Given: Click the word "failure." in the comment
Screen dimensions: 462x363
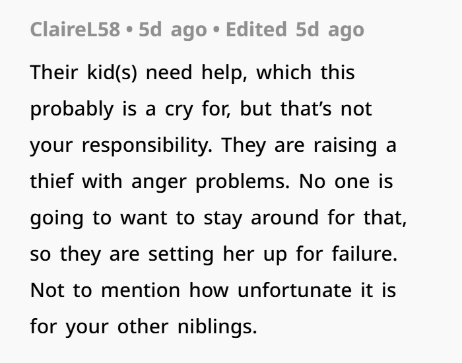Looking at the screenshot, I should 365,253.
